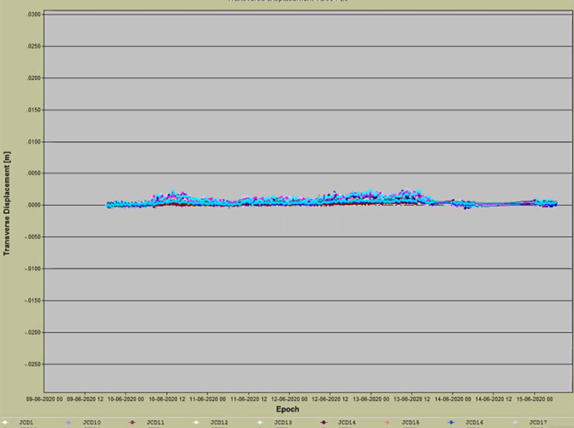574x428 pixels.
Task: Click the .0100 y-axis tick label
Action: 34,141
